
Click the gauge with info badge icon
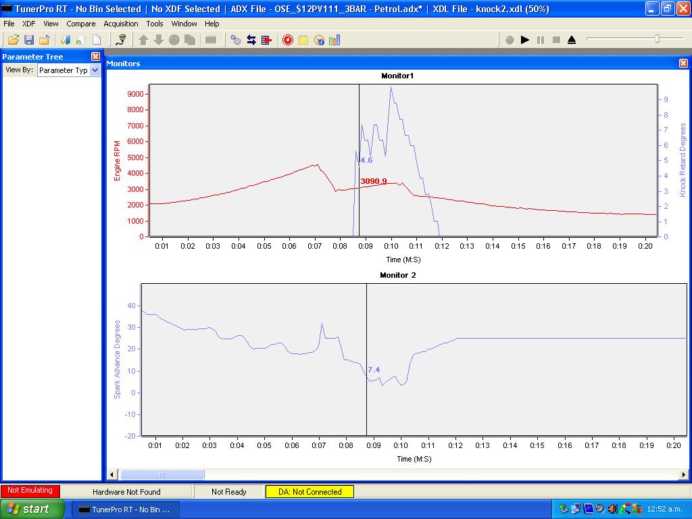point(319,40)
